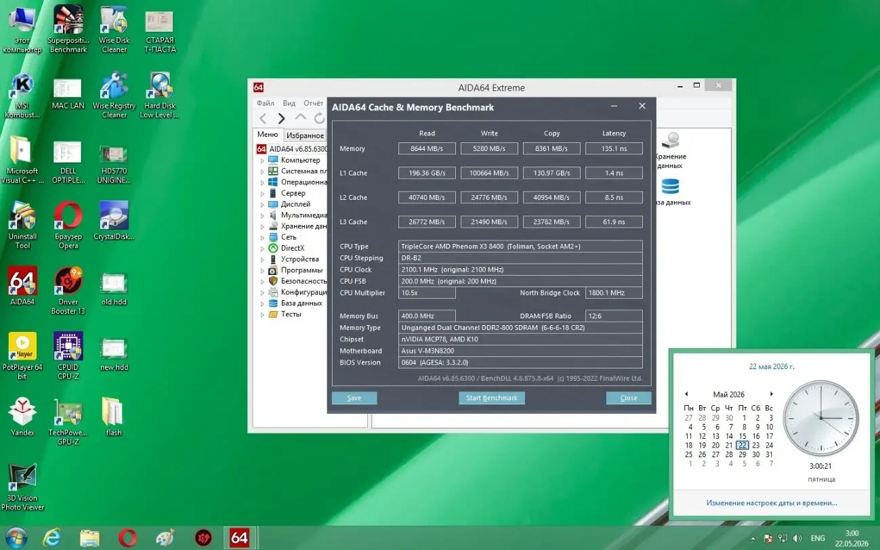Open CPUID CPU-Z desktop icon

pyautogui.click(x=68, y=356)
